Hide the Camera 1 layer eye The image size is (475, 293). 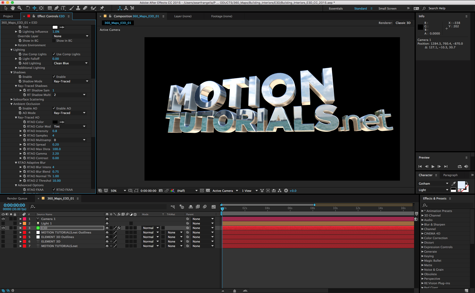(3, 219)
